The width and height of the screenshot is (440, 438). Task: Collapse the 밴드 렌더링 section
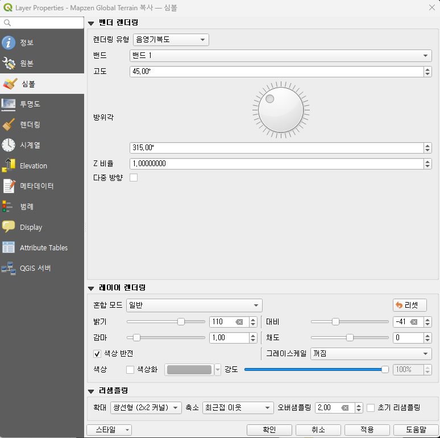91,23
